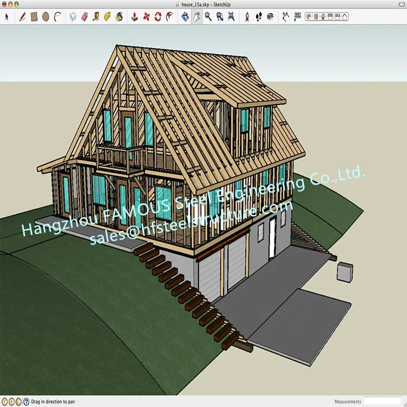Image resolution: width=407 pixels, height=407 pixels.
Task: Select the Pan hand tool
Action: tap(197, 17)
